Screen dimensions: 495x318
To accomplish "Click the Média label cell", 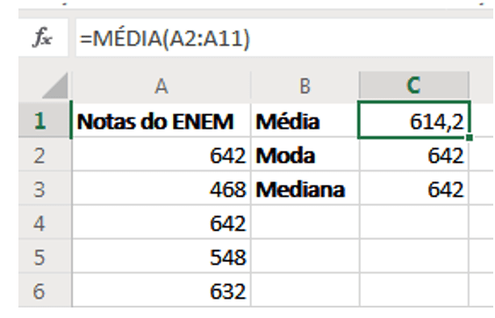I will [305, 121].
